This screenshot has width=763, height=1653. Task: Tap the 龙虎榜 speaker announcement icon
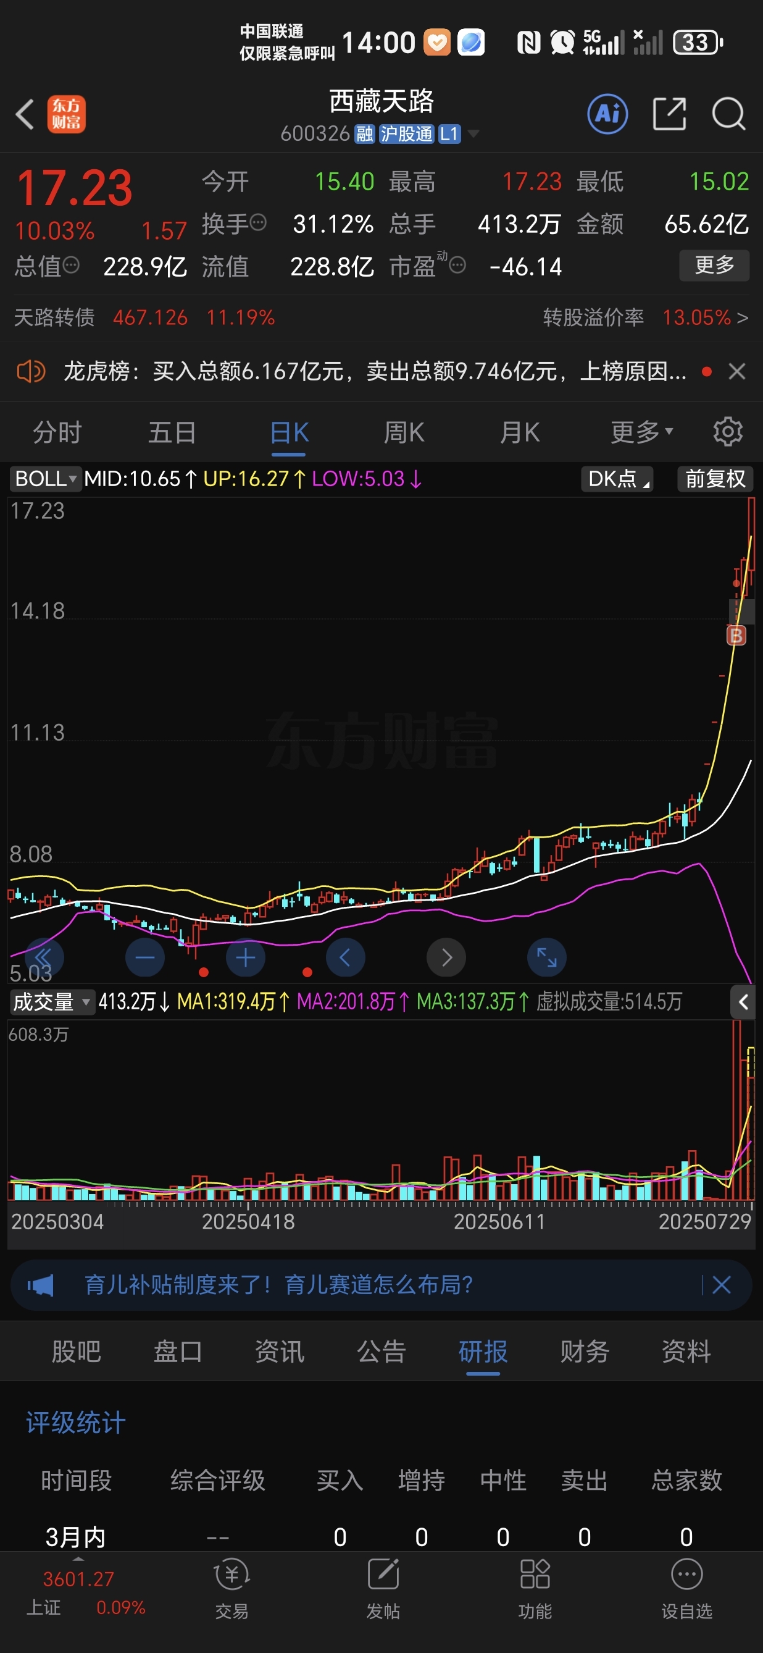pos(31,371)
